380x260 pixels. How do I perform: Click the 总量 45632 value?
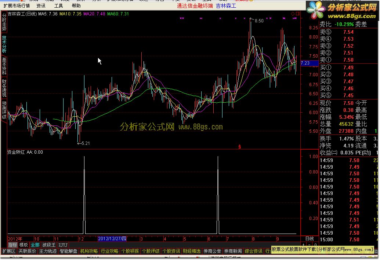[x=346, y=124]
